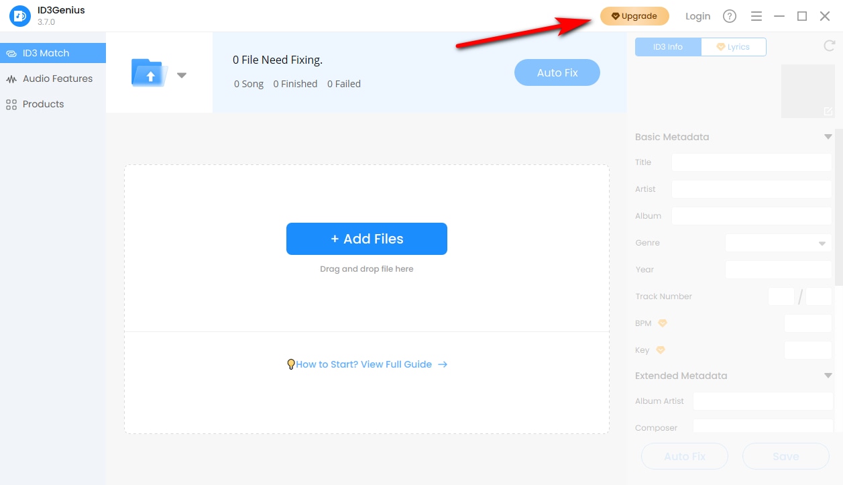Click the premium diamond beside BPM
This screenshot has width=843, height=485.
663,323
